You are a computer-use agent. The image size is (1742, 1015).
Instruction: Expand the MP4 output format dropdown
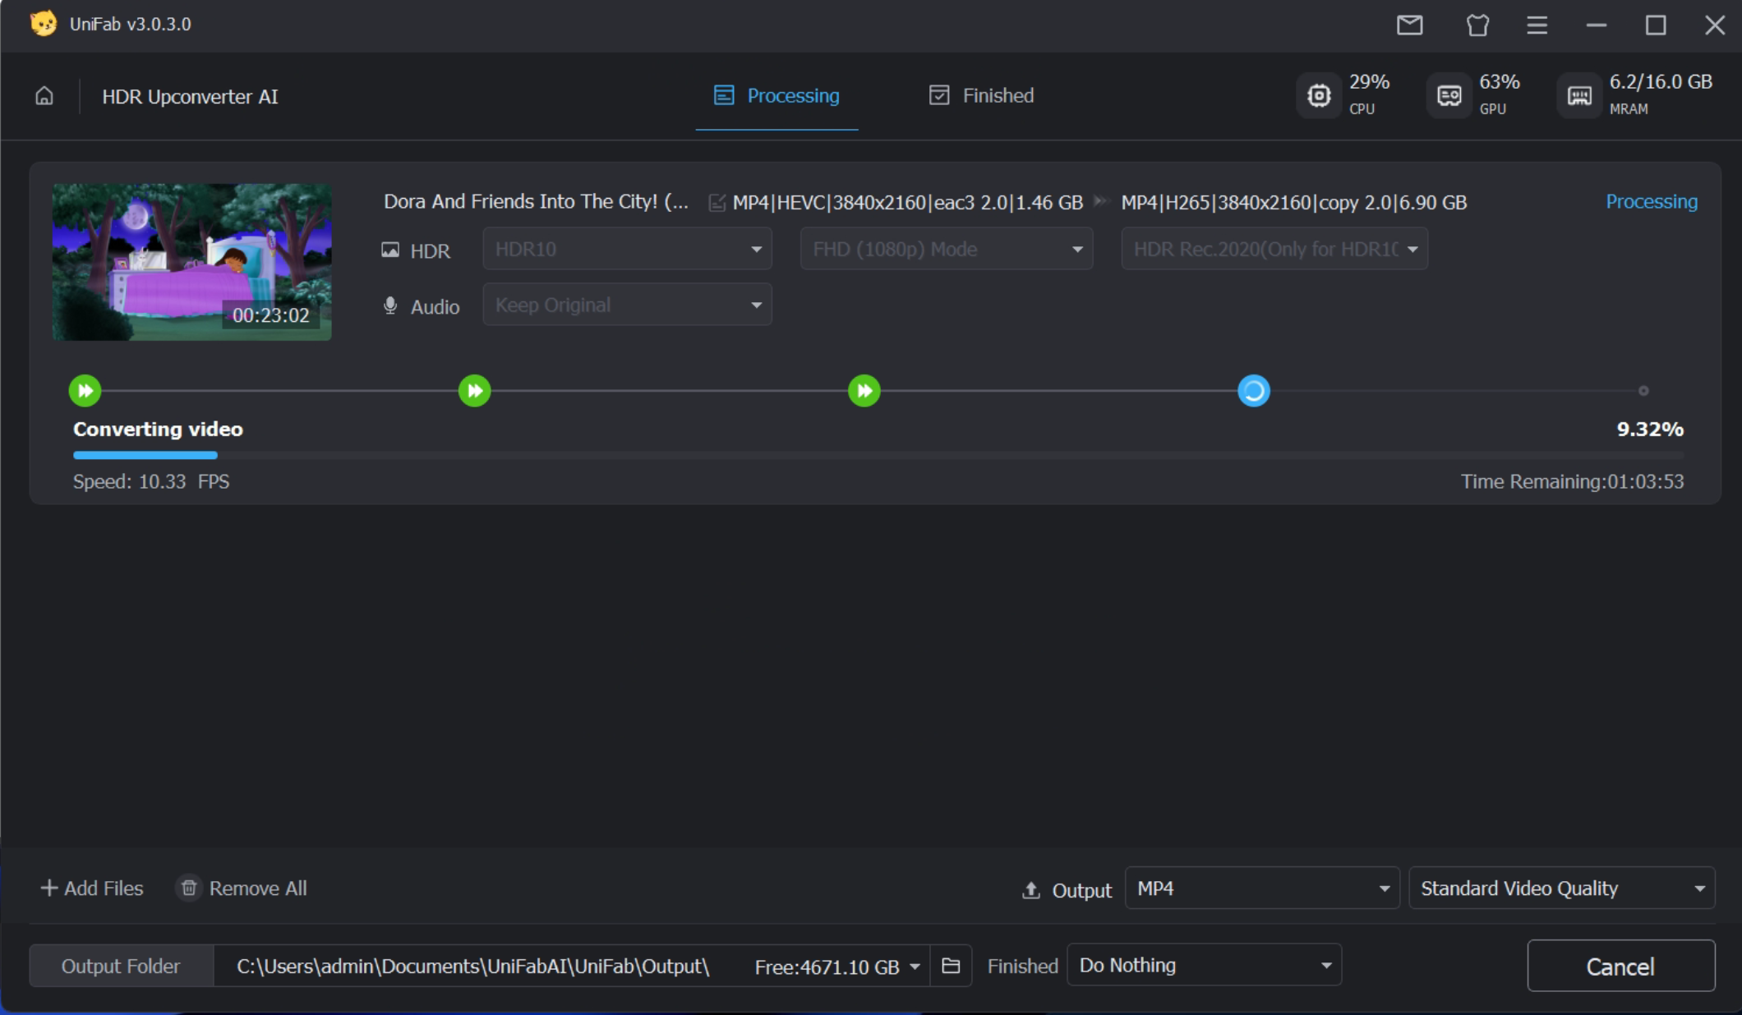[1261, 889]
